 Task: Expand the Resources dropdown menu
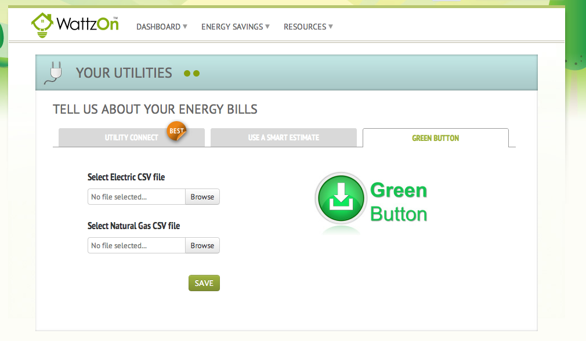click(308, 27)
